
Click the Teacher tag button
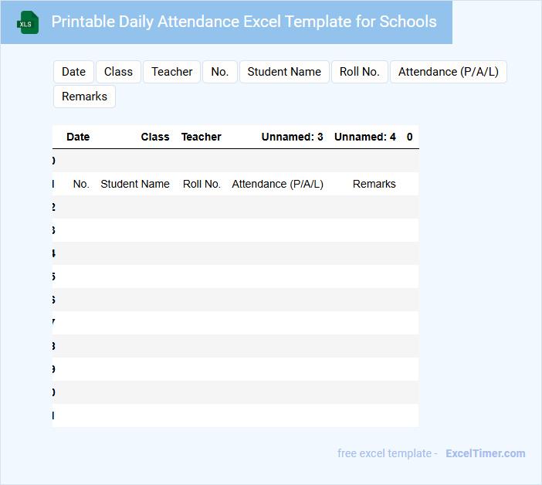(171, 72)
